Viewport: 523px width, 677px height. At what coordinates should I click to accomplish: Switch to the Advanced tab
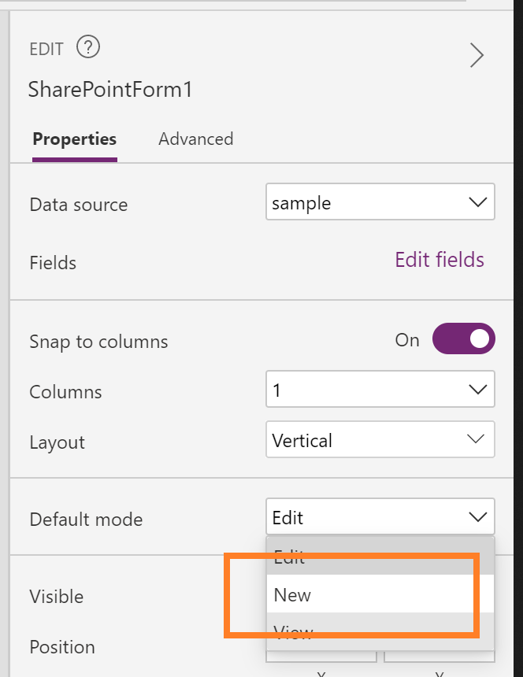point(195,139)
